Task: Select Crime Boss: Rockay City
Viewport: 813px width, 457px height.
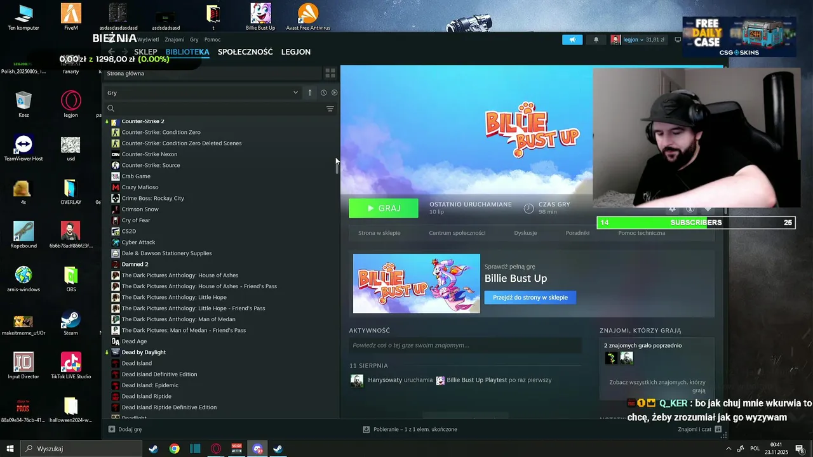Action: [x=152, y=198]
